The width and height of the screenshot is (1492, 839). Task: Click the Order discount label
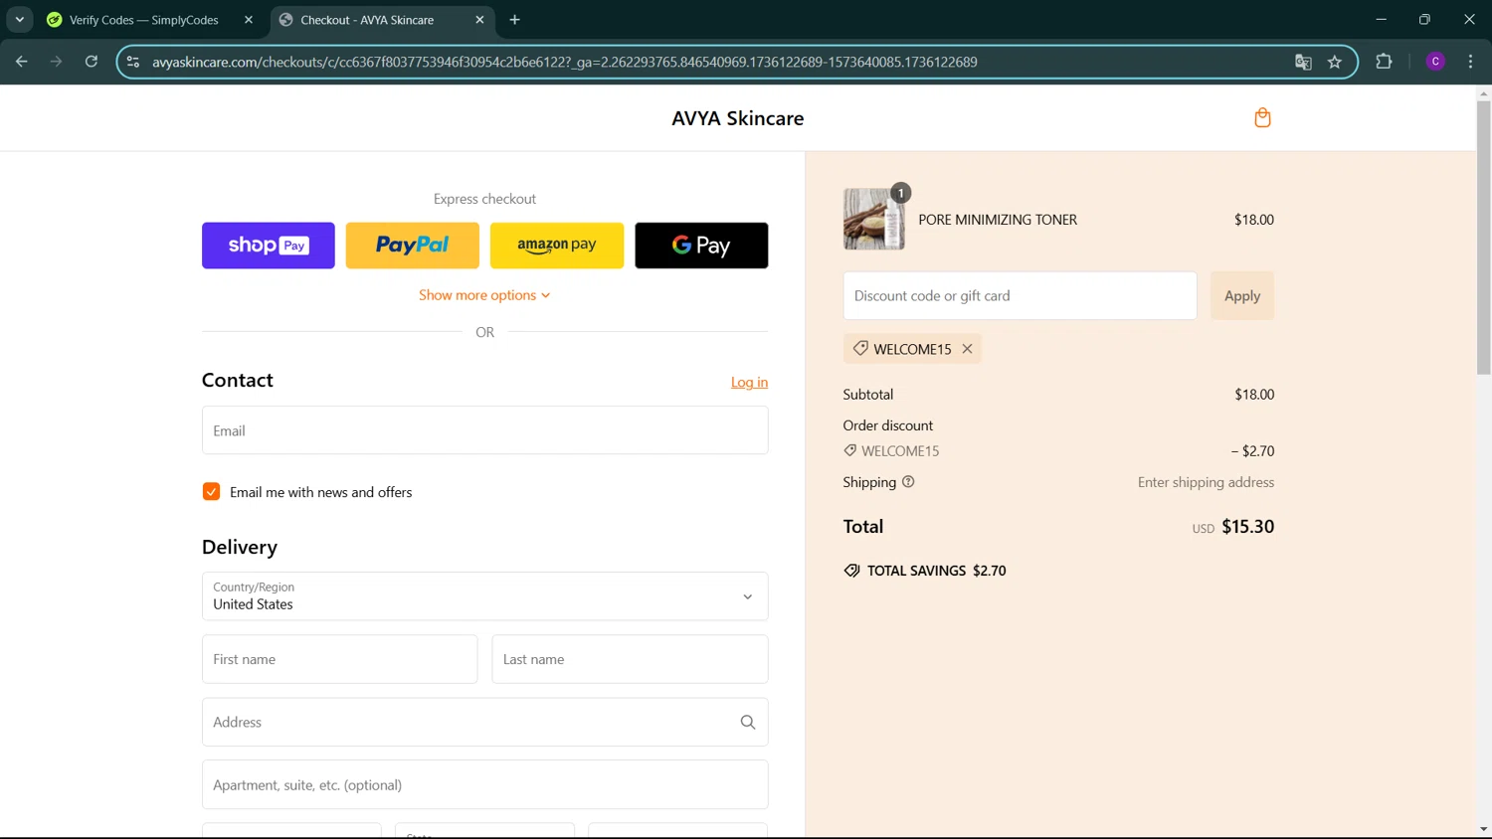coord(888,425)
